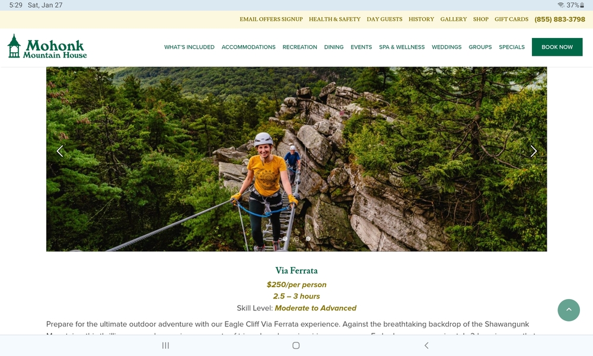The height and width of the screenshot is (356, 593).
Task: Select the first carousel dot indicator
Action: (285, 239)
